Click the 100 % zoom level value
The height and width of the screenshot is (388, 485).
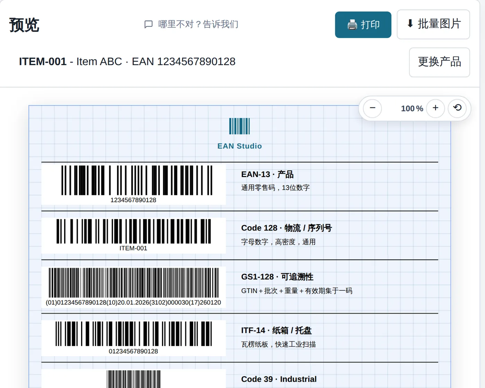pos(412,108)
